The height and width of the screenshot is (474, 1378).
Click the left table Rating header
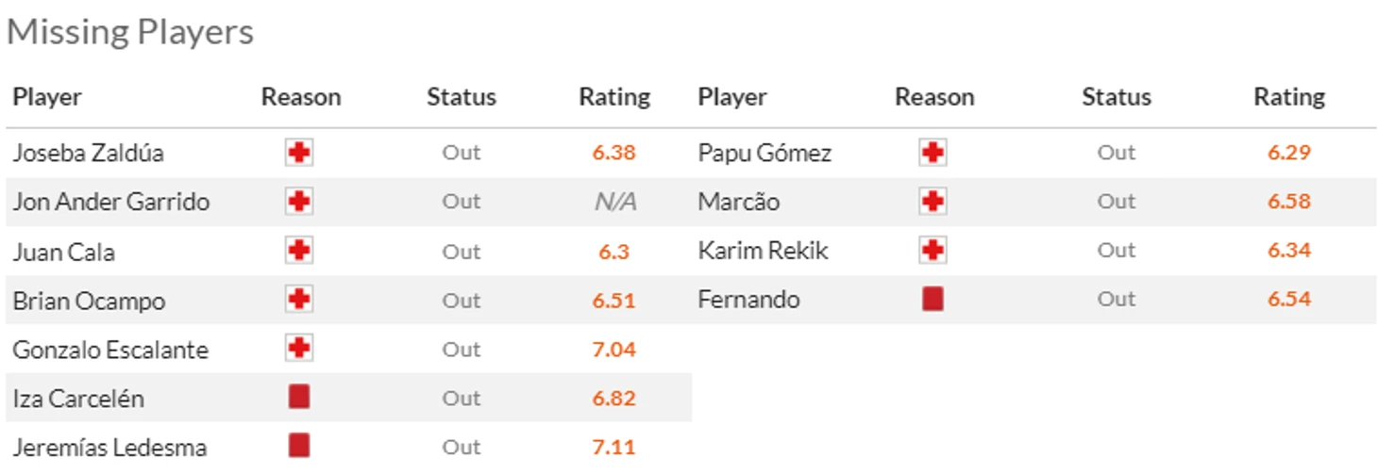(614, 97)
